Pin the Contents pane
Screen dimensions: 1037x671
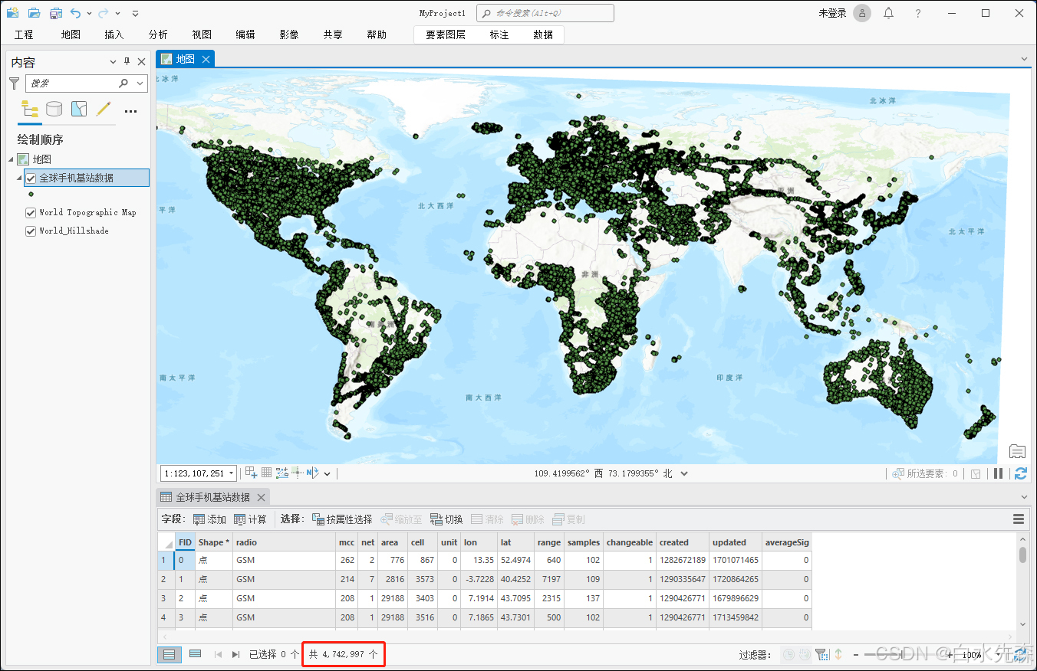[127, 62]
